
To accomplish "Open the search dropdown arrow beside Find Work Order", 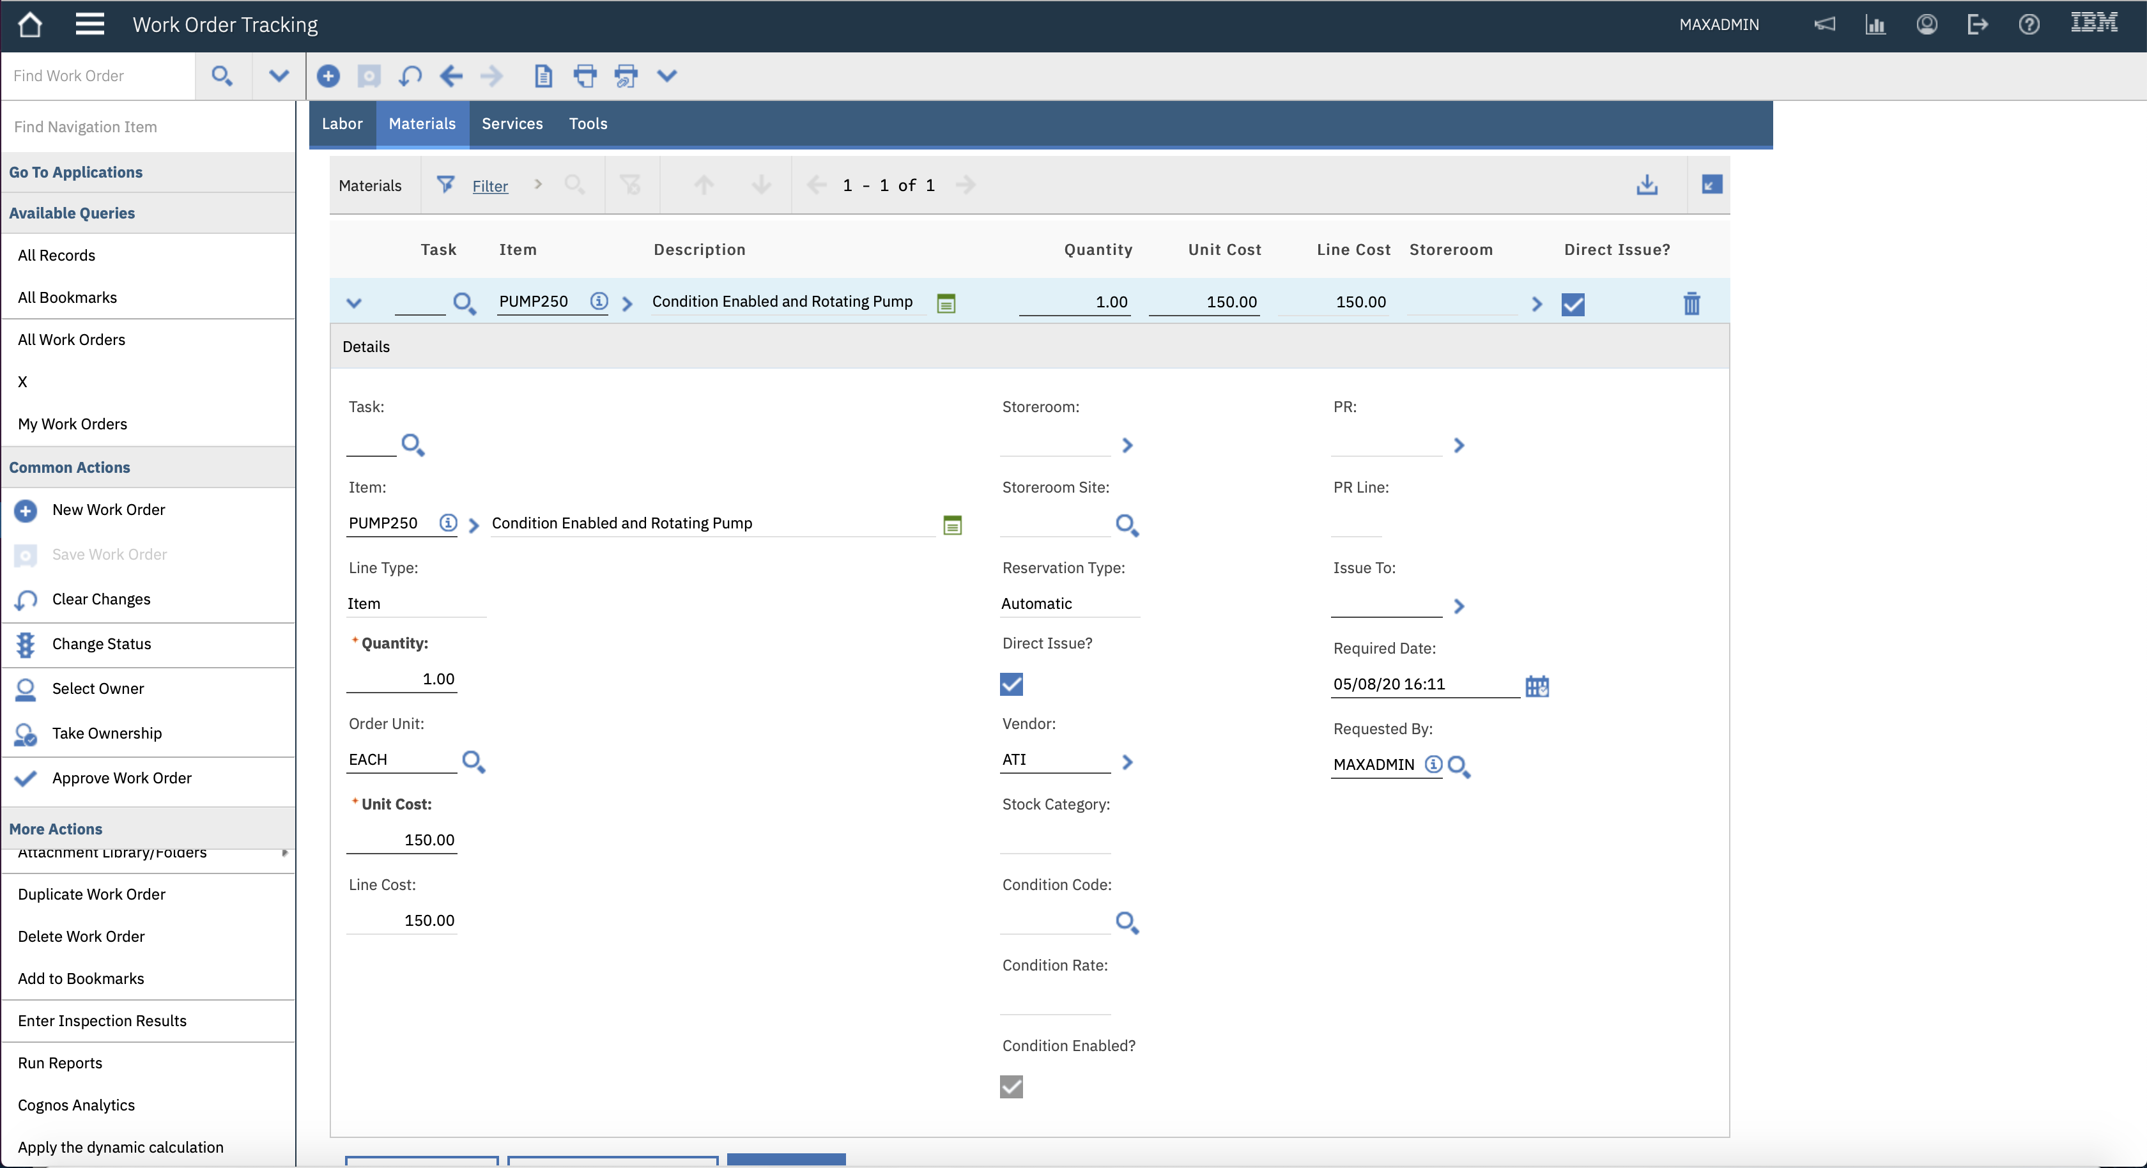I will (279, 76).
